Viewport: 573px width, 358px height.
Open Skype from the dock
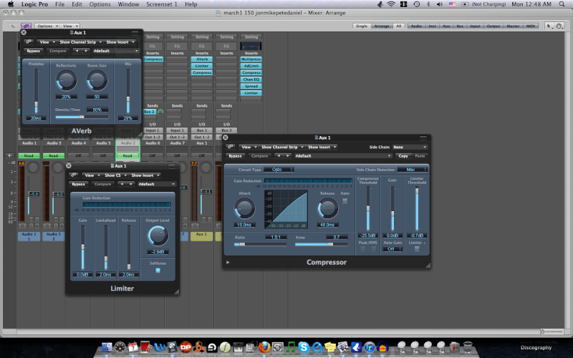tap(304, 347)
